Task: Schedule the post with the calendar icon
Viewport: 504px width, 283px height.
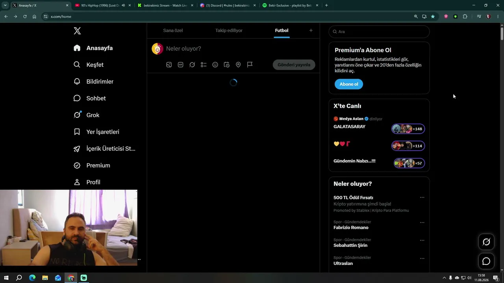Action: [227, 65]
